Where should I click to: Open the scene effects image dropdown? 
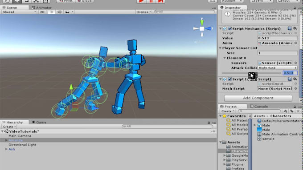(69, 12)
